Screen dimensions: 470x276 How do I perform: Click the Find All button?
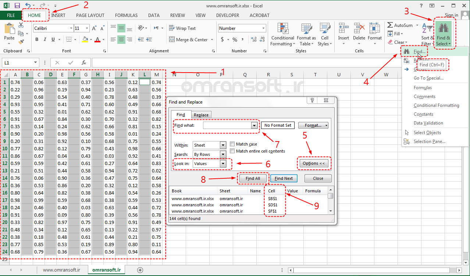pyautogui.click(x=253, y=178)
